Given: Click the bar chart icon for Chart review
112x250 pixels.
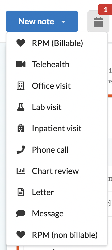Looking at the screenshot, I should coord(21,171).
